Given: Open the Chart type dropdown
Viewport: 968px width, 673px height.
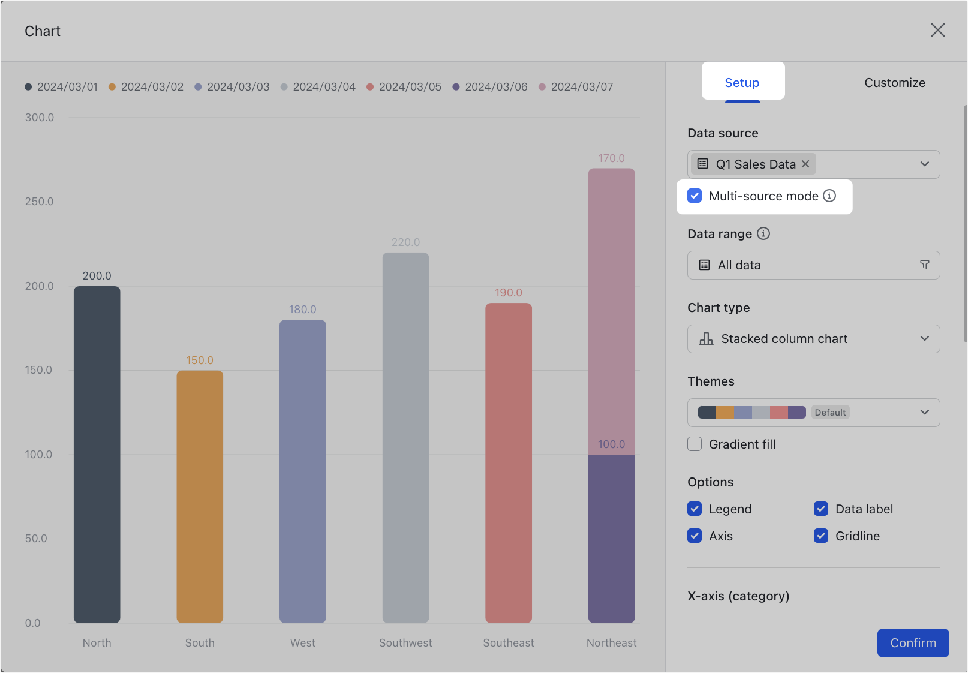Looking at the screenshot, I should point(924,339).
